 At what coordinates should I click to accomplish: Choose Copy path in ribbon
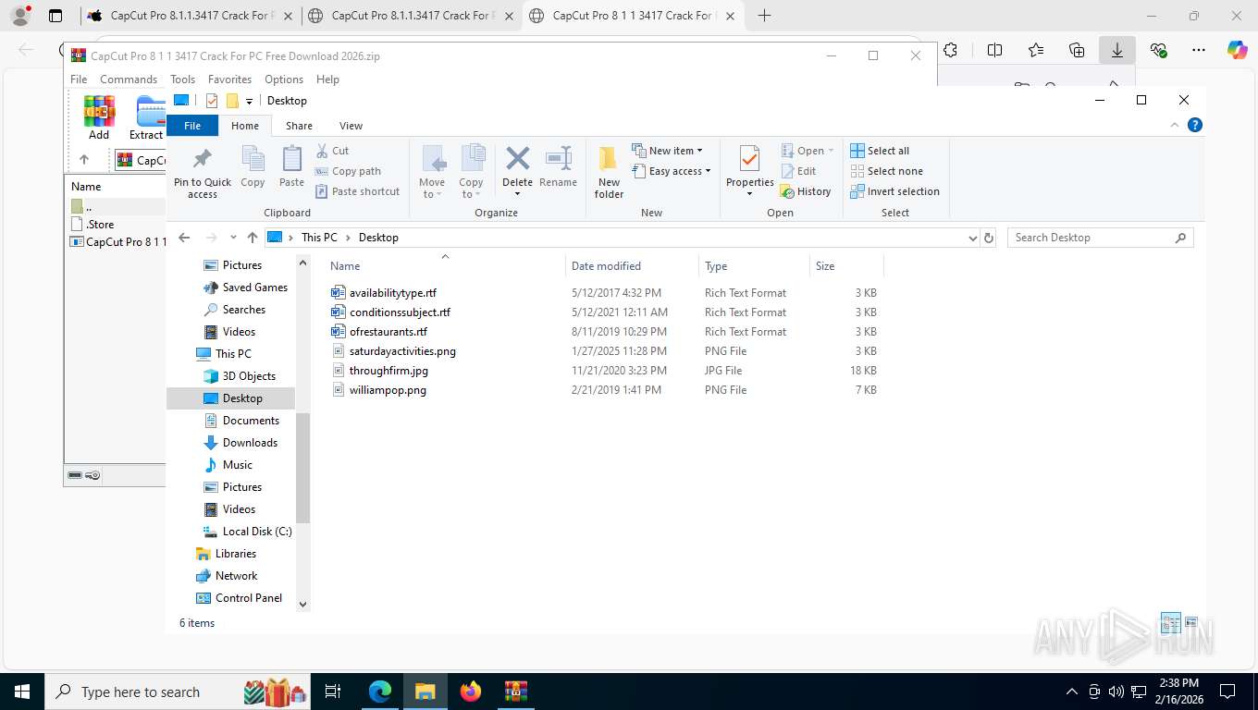click(348, 171)
